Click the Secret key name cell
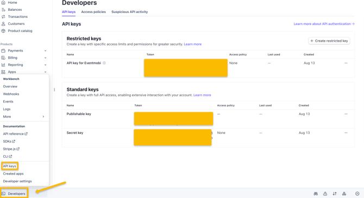Viewport: 364px width, 198px height. (75, 133)
